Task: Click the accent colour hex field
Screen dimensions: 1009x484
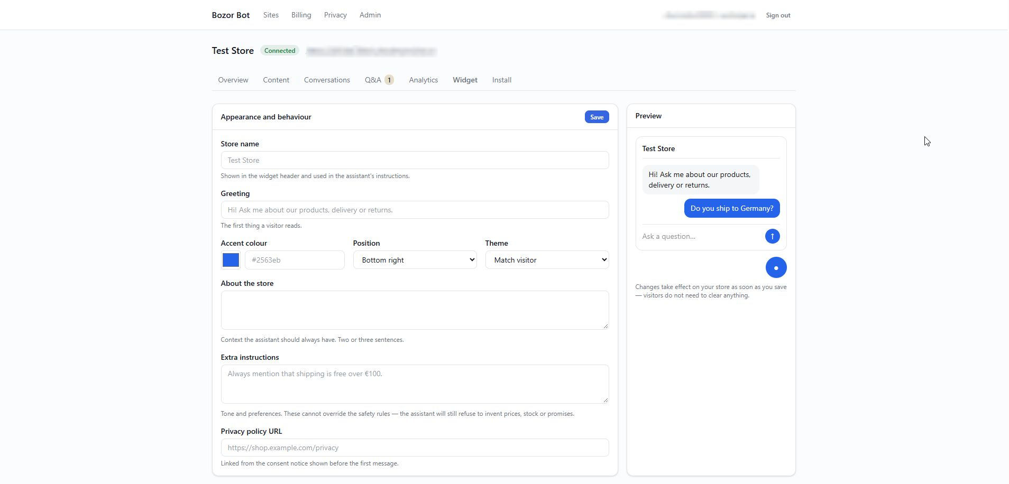Action: pyautogui.click(x=295, y=260)
